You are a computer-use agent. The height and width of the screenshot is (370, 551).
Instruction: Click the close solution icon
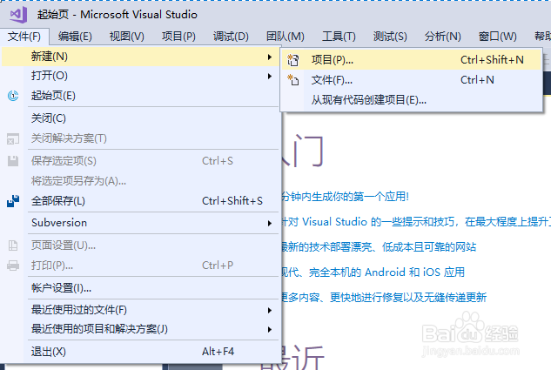pos(13,138)
